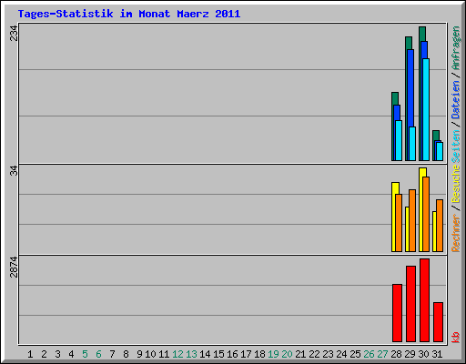Screen dimensions: 466x364
Task: Click the 'Seiten' legend label
Action: 456,147
